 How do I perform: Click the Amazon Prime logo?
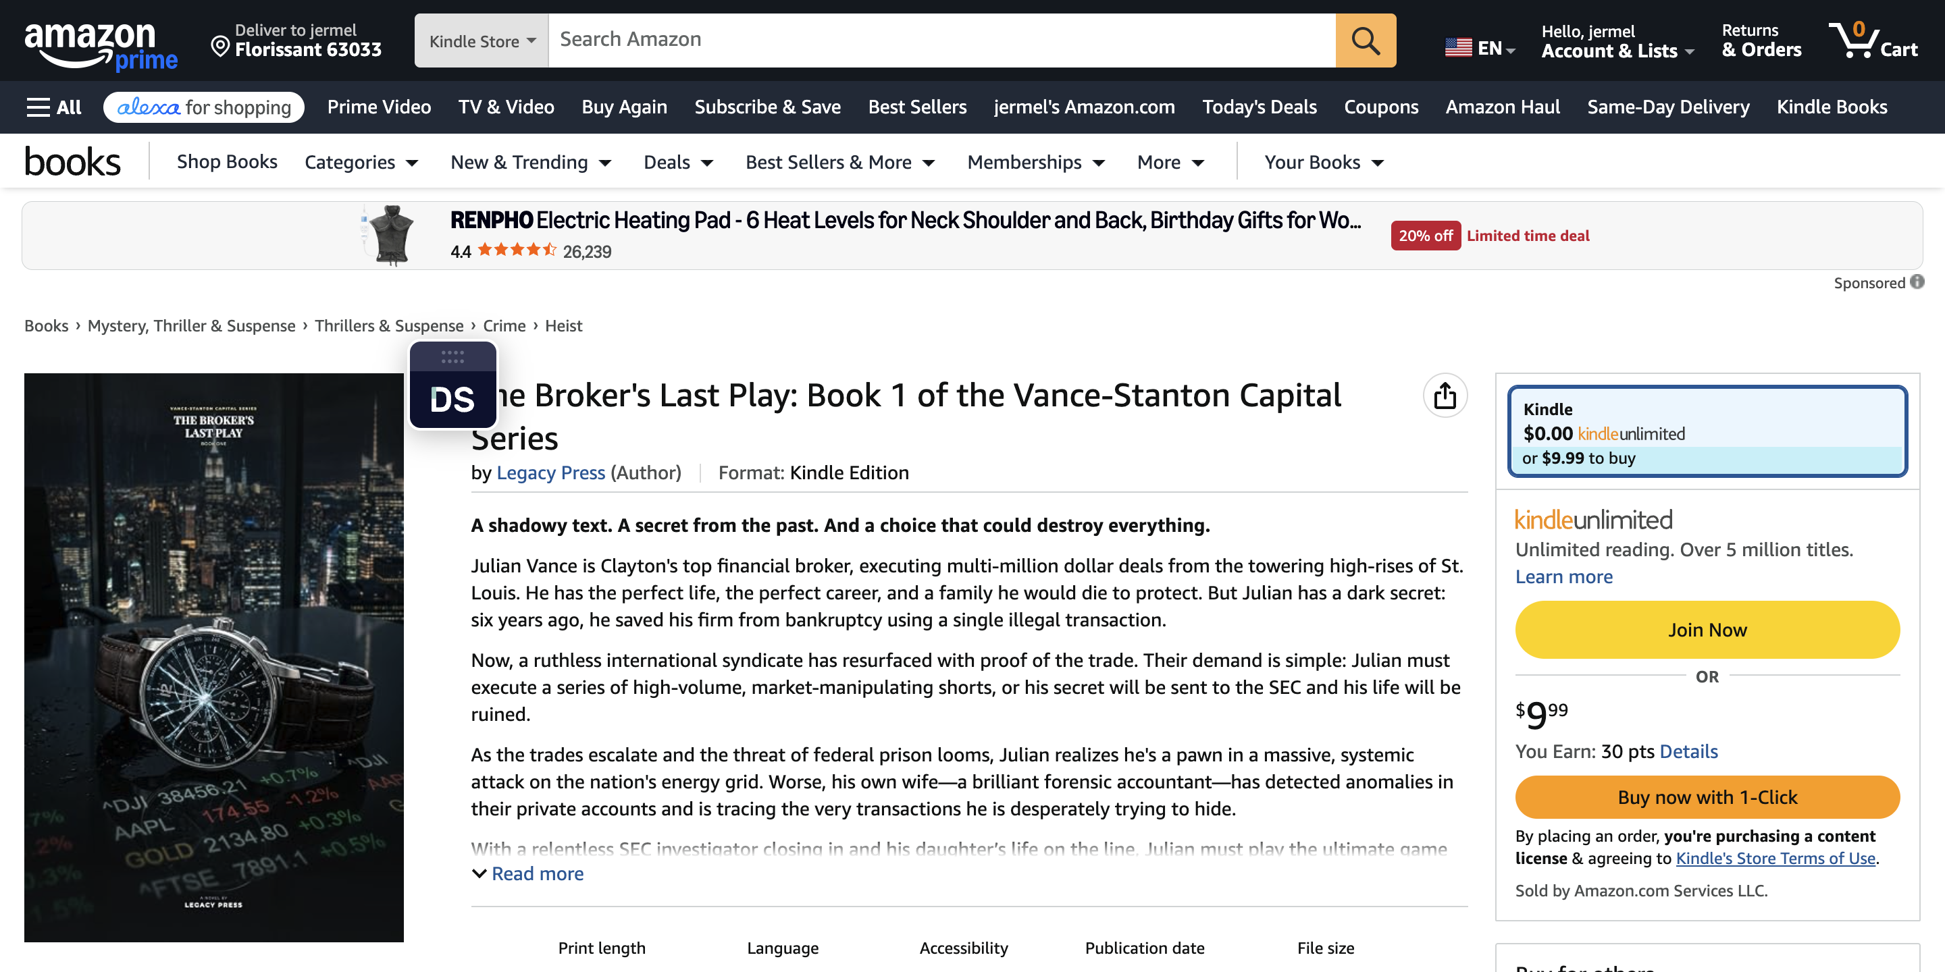point(101,44)
